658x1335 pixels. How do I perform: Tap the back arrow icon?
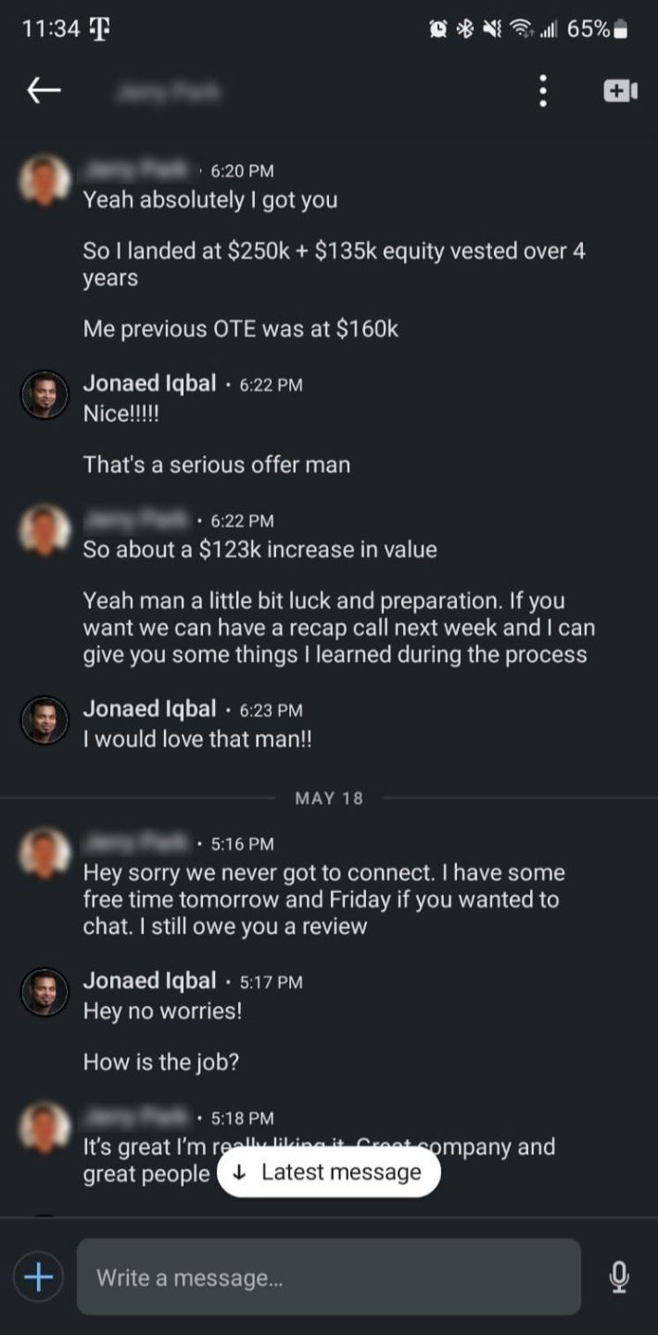coord(44,90)
